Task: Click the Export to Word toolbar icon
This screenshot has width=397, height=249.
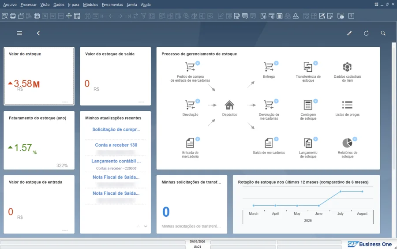Action: tap(53, 16)
